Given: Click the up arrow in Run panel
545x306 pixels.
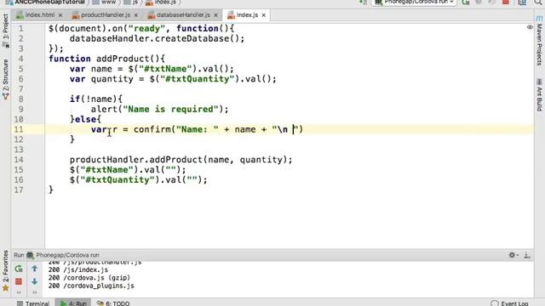Looking at the screenshot, I should 34,269.
